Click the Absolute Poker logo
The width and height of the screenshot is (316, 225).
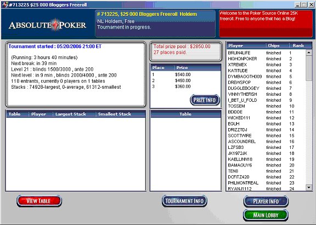[x=48, y=25]
